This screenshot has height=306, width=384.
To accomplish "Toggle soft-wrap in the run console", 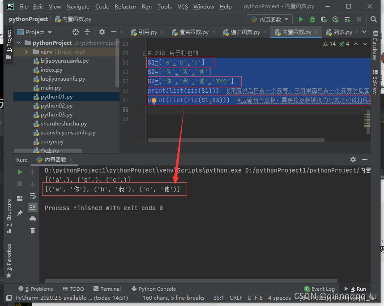I will [33, 196].
